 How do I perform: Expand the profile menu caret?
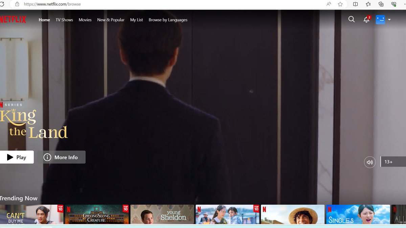point(389,20)
